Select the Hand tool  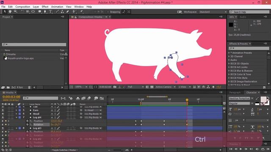(x=10, y=11)
